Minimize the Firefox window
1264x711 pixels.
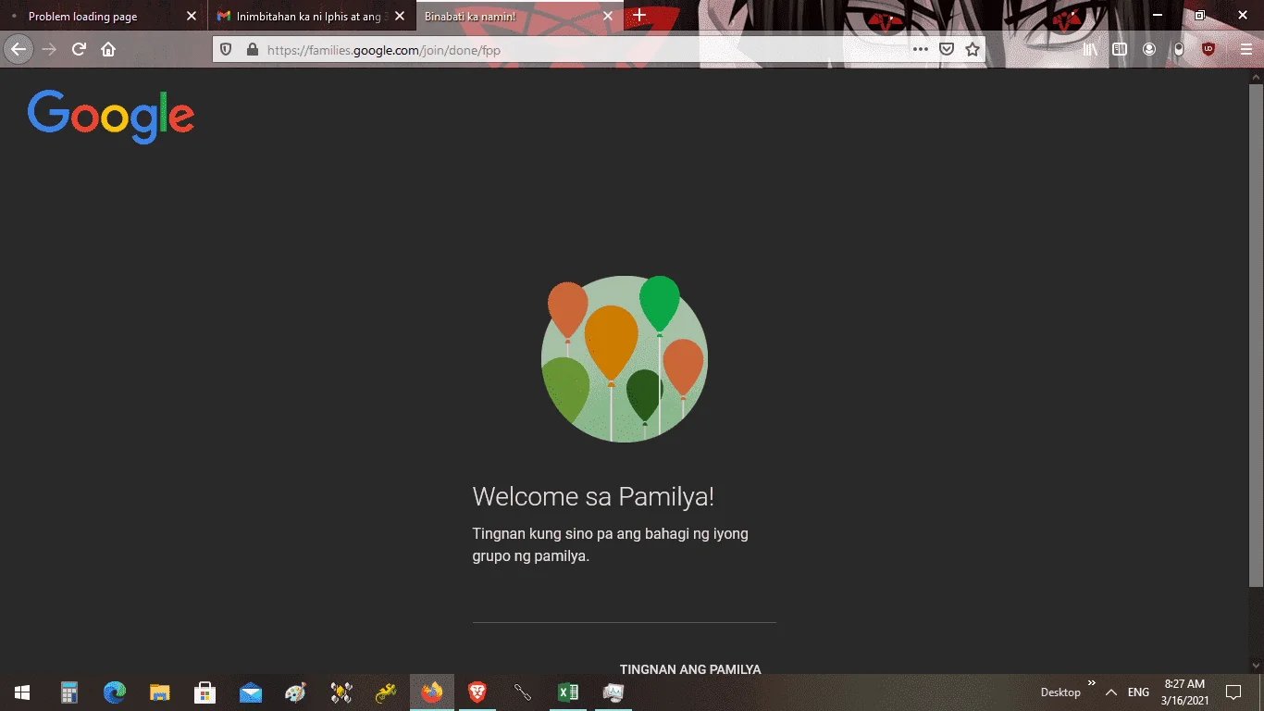[x=1158, y=15]
